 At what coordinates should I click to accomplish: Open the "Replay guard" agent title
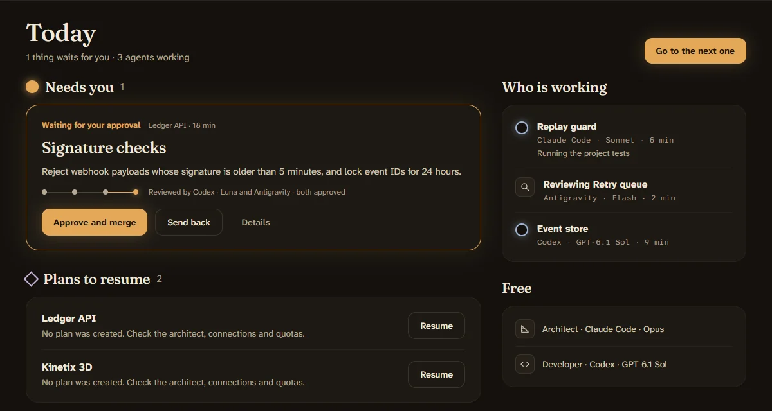pyautogui.click(x=567, y=127)
